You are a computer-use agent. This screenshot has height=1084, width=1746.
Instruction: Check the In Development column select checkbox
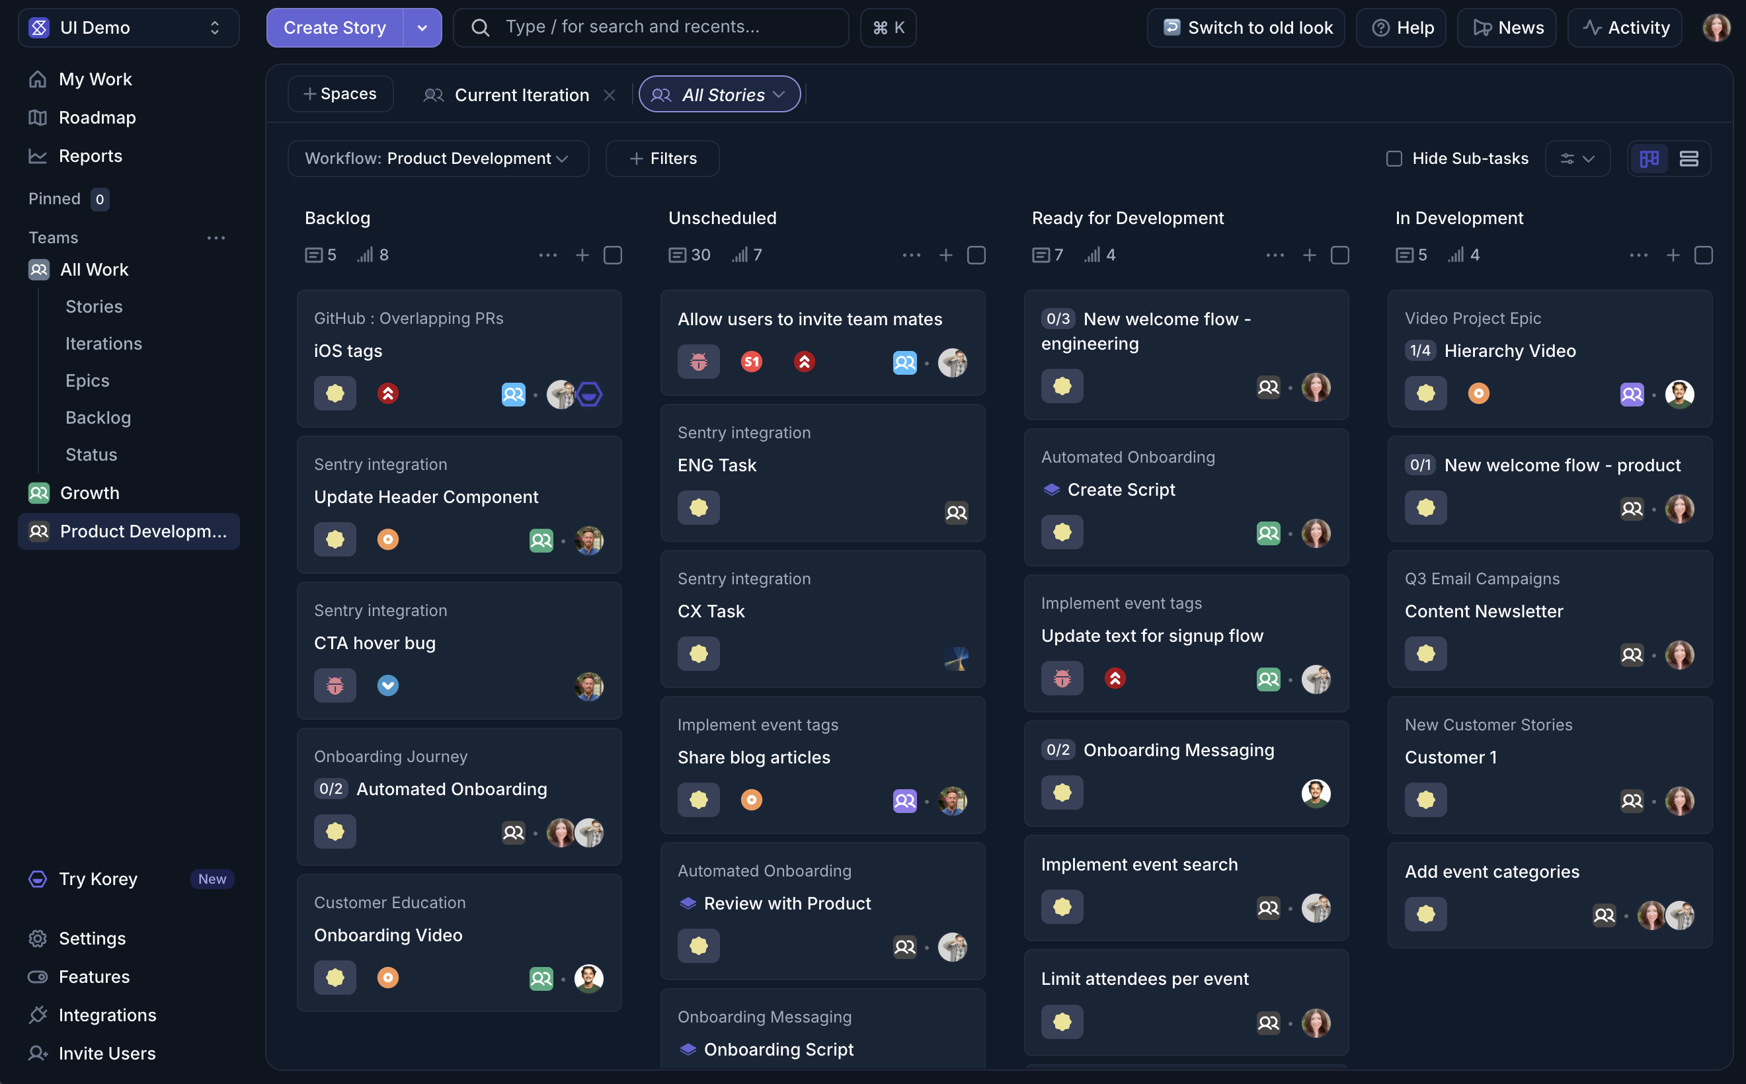(x=1703, y=255)
